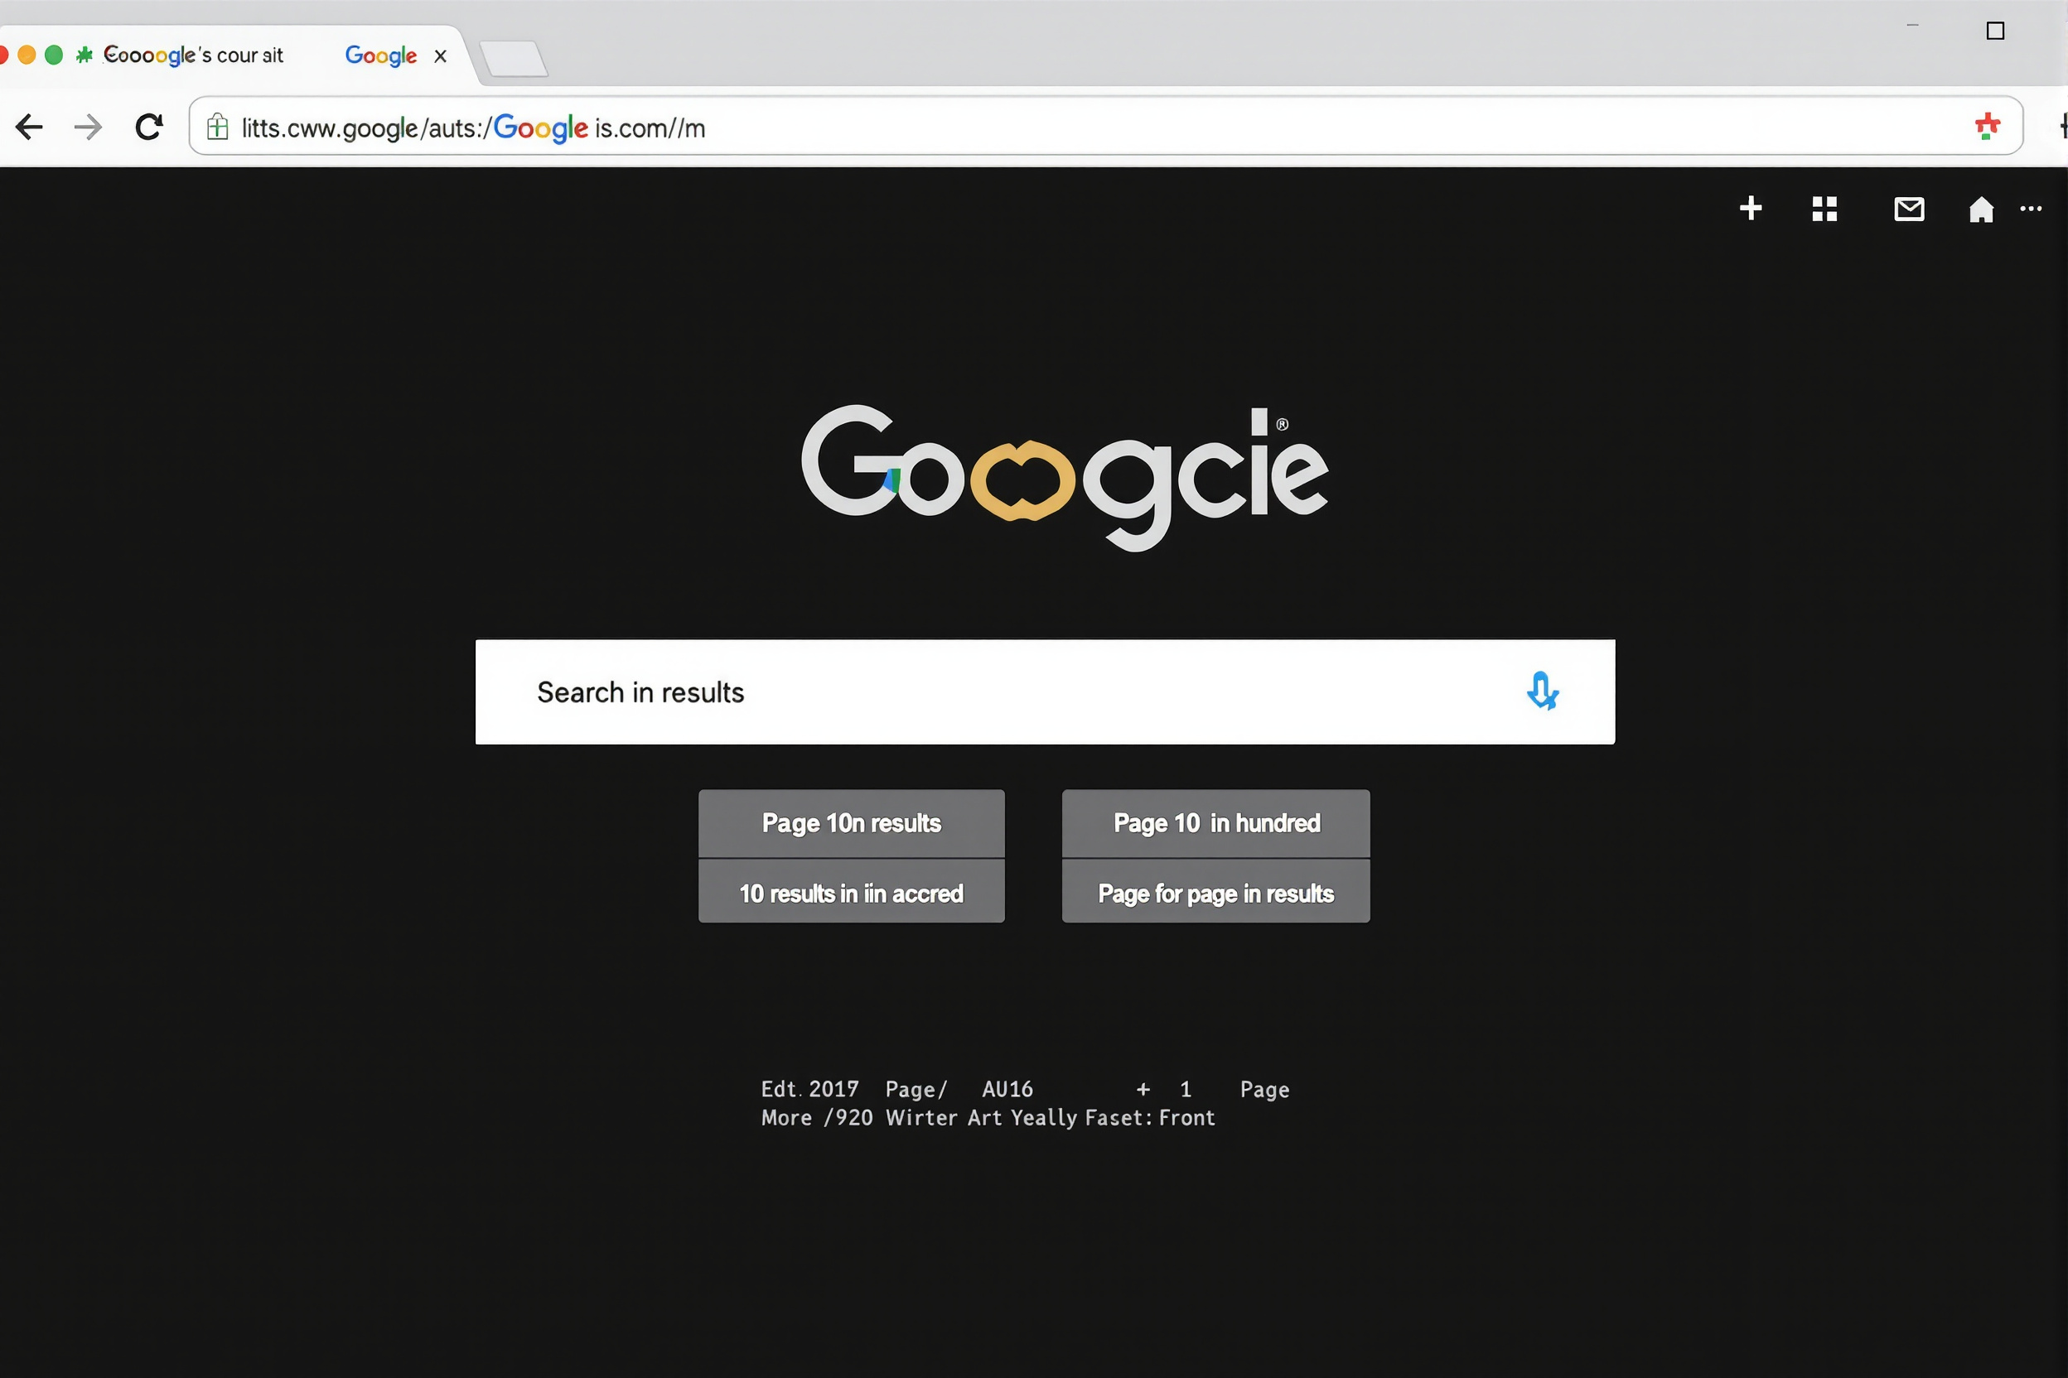Click the yellow minimize traffic light
Image resolution: width=2068 pixels, height=1378 pixels.
[x=27, y=55]
